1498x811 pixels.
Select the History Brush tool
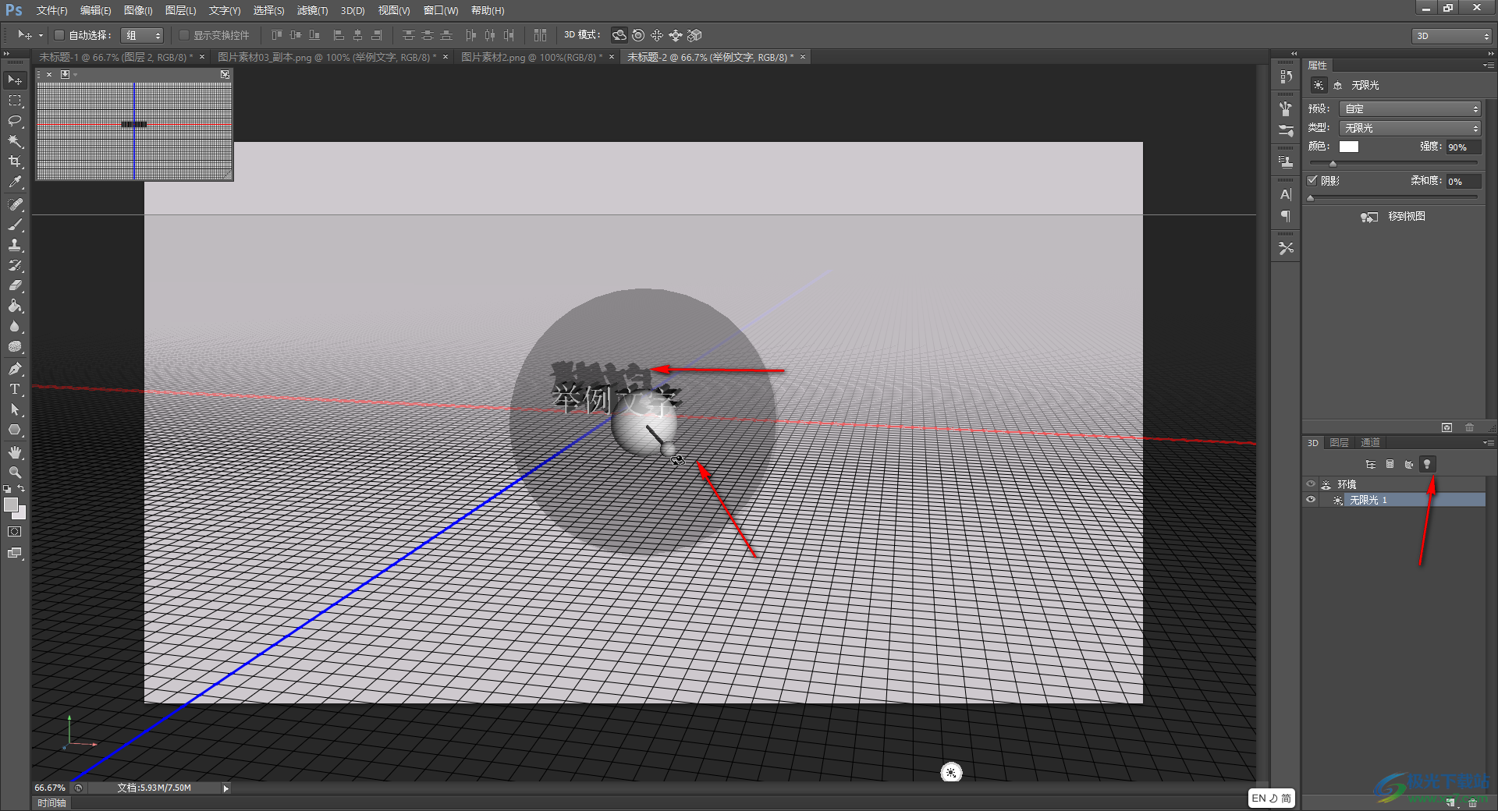click(15, 265)
